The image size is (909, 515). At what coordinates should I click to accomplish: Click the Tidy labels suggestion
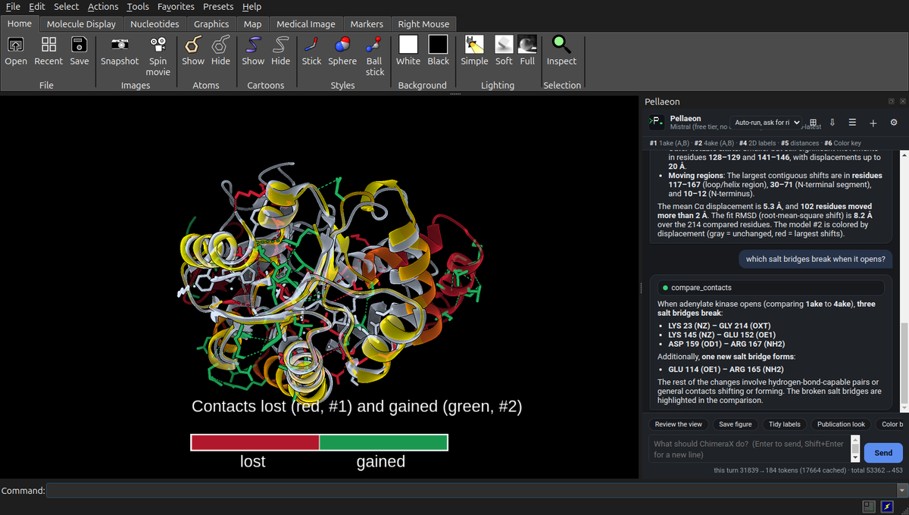point(784,425)
